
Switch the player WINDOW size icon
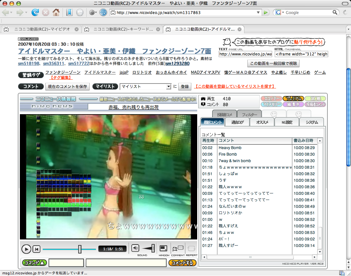(164, 248)
